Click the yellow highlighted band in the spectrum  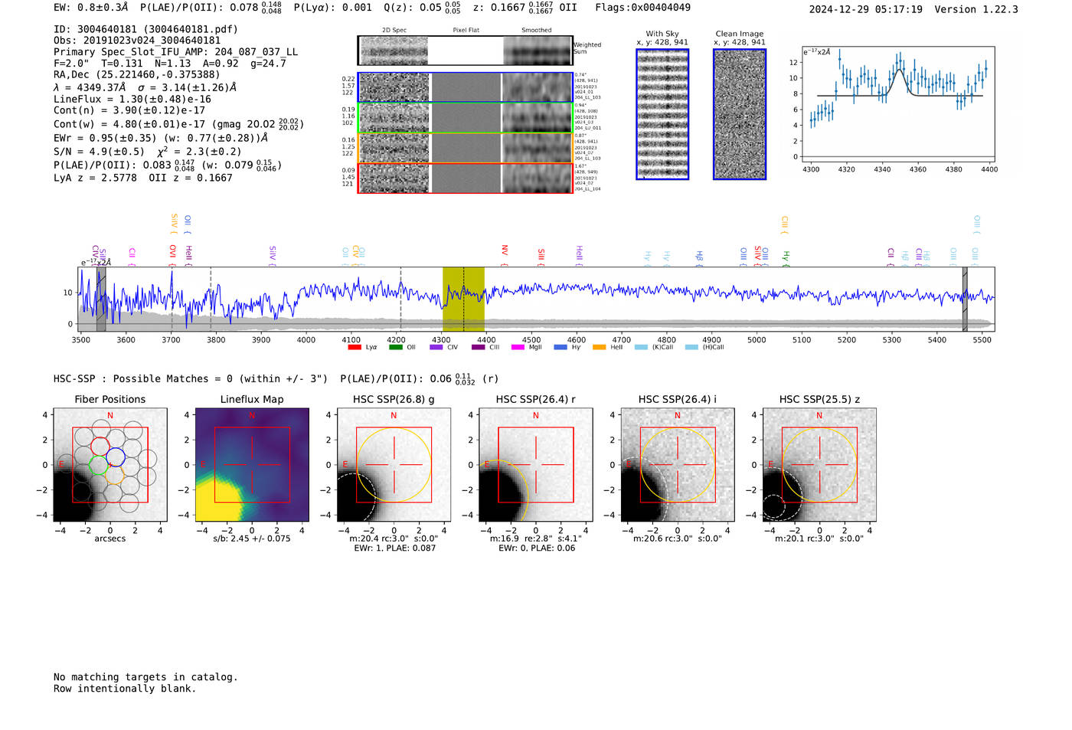[463, 299]
